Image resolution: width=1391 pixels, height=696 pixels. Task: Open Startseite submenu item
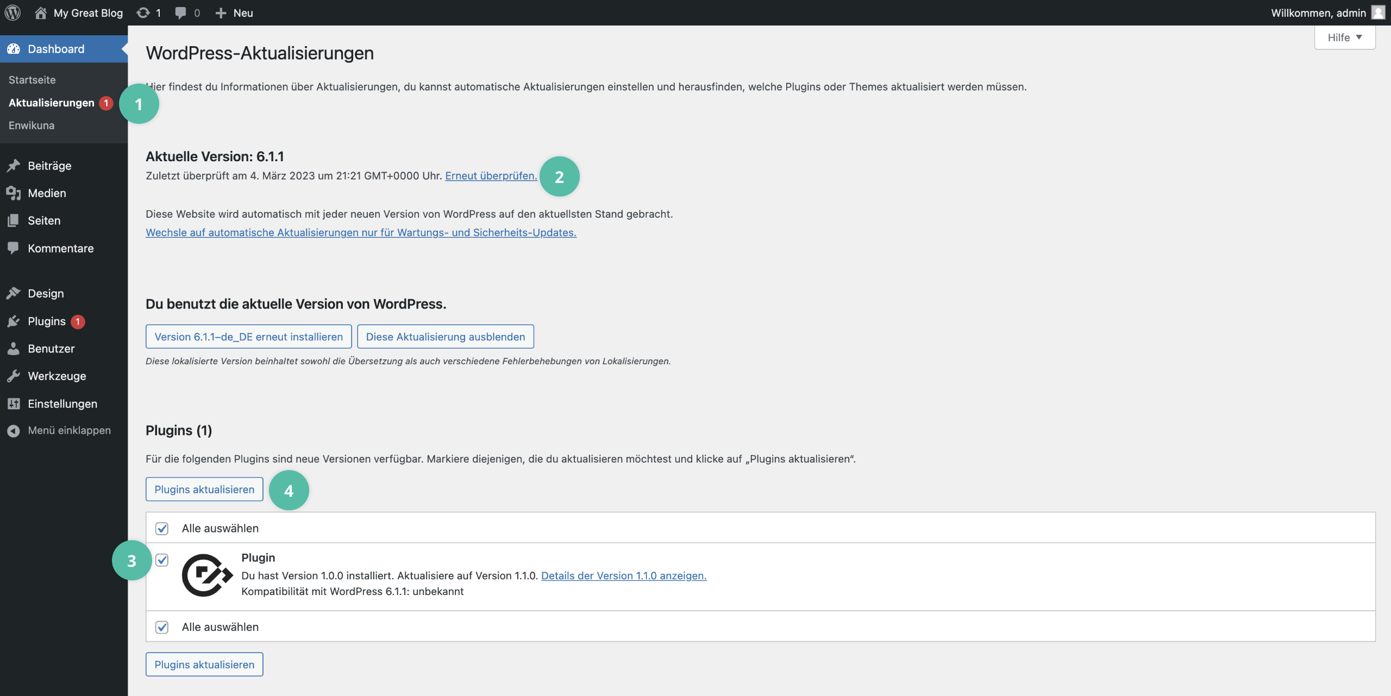click(x=32, y=80)
